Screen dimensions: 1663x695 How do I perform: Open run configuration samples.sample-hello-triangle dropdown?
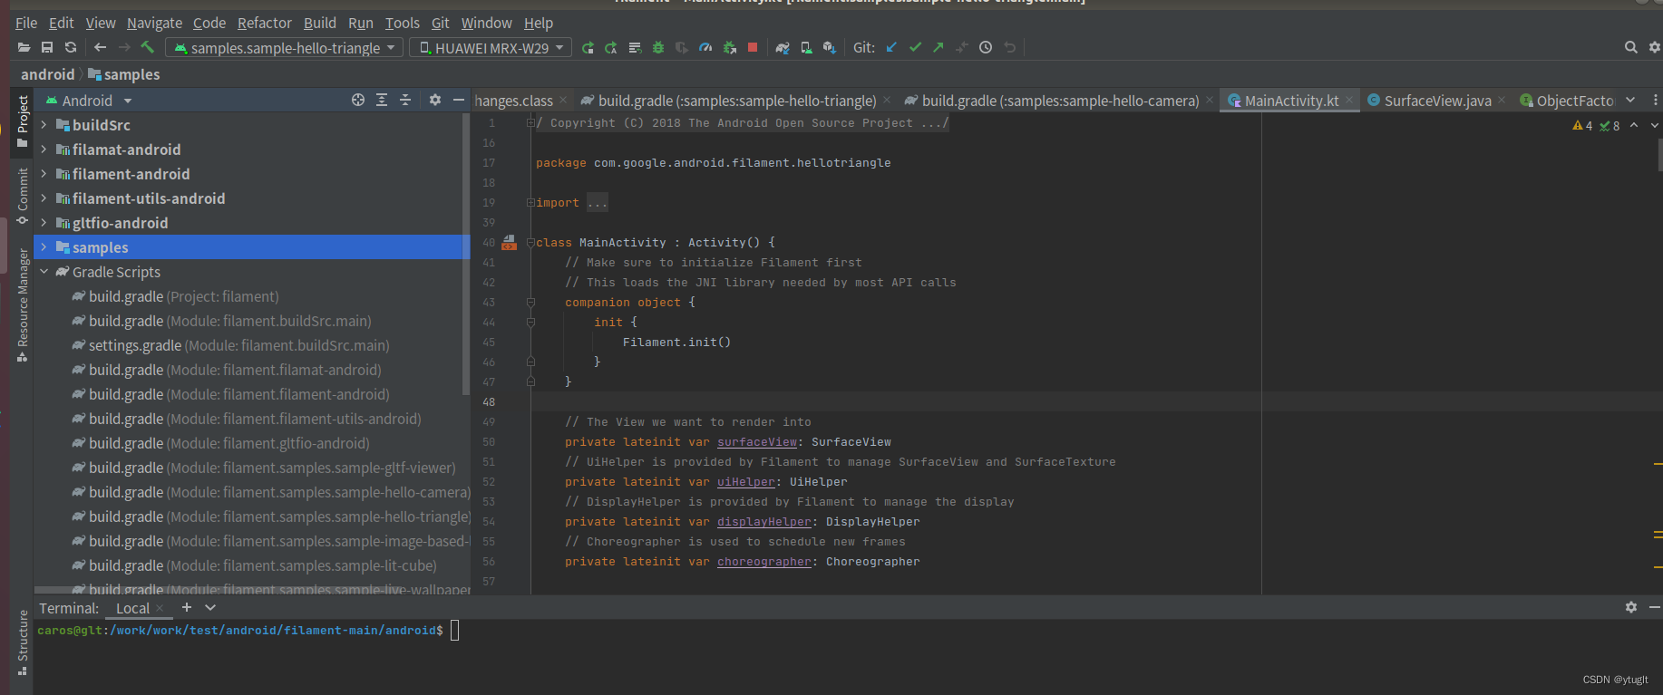(x=285, y=47)
